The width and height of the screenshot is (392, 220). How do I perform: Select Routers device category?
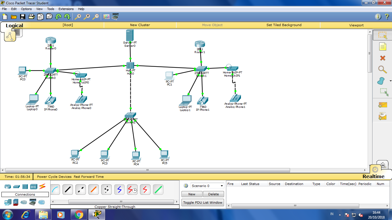8,186
